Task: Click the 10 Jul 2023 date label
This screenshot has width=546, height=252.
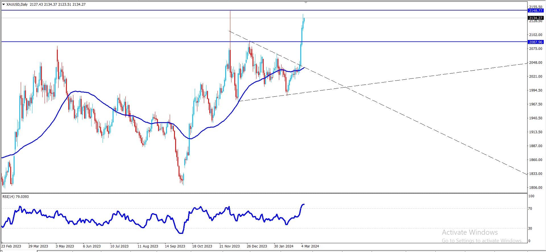Action: click(119, 246)
